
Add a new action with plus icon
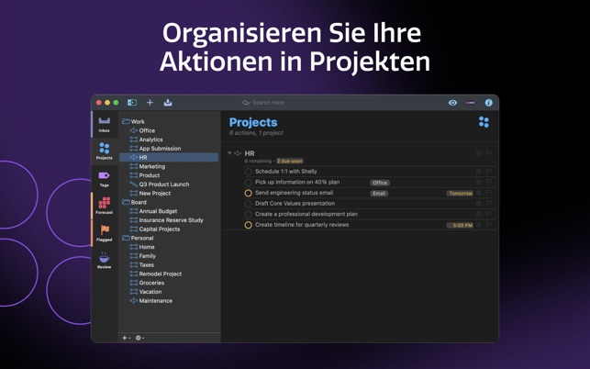(150, 103)
